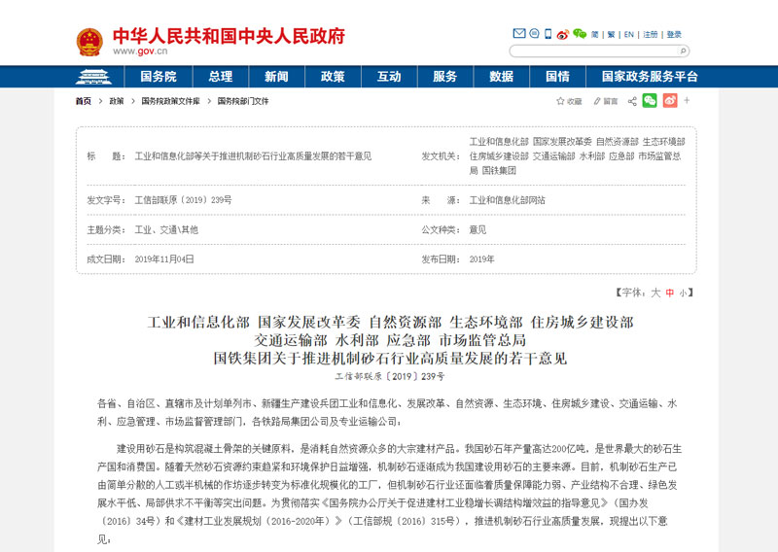Click the national emblem logo
The height and width of the screenshot is (552, 778).
pos(89,41)
